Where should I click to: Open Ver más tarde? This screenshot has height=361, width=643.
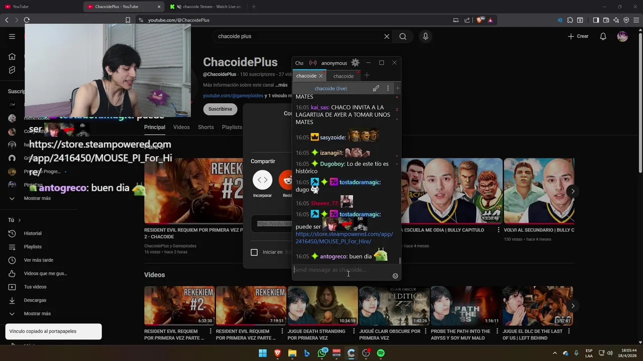tap(38, 260)
